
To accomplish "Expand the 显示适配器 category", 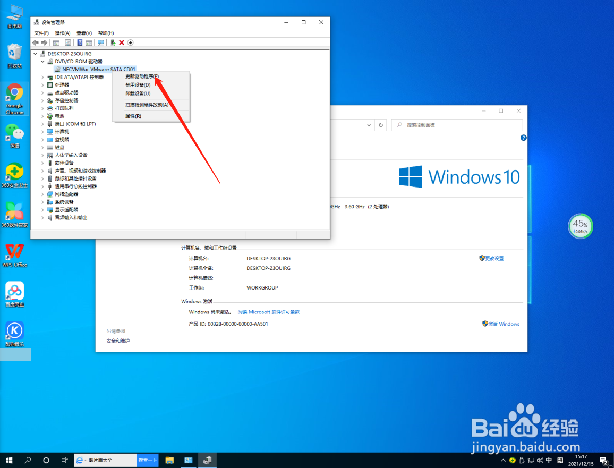I will point(44,209).
